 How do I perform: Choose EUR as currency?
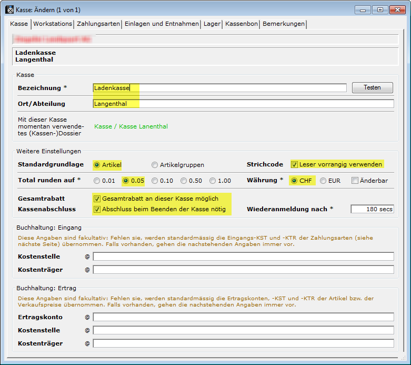pyautogui.click(x=324, y=181)
